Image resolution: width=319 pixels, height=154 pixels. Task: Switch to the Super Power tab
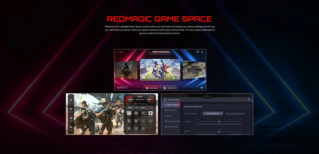coord(170,88)
